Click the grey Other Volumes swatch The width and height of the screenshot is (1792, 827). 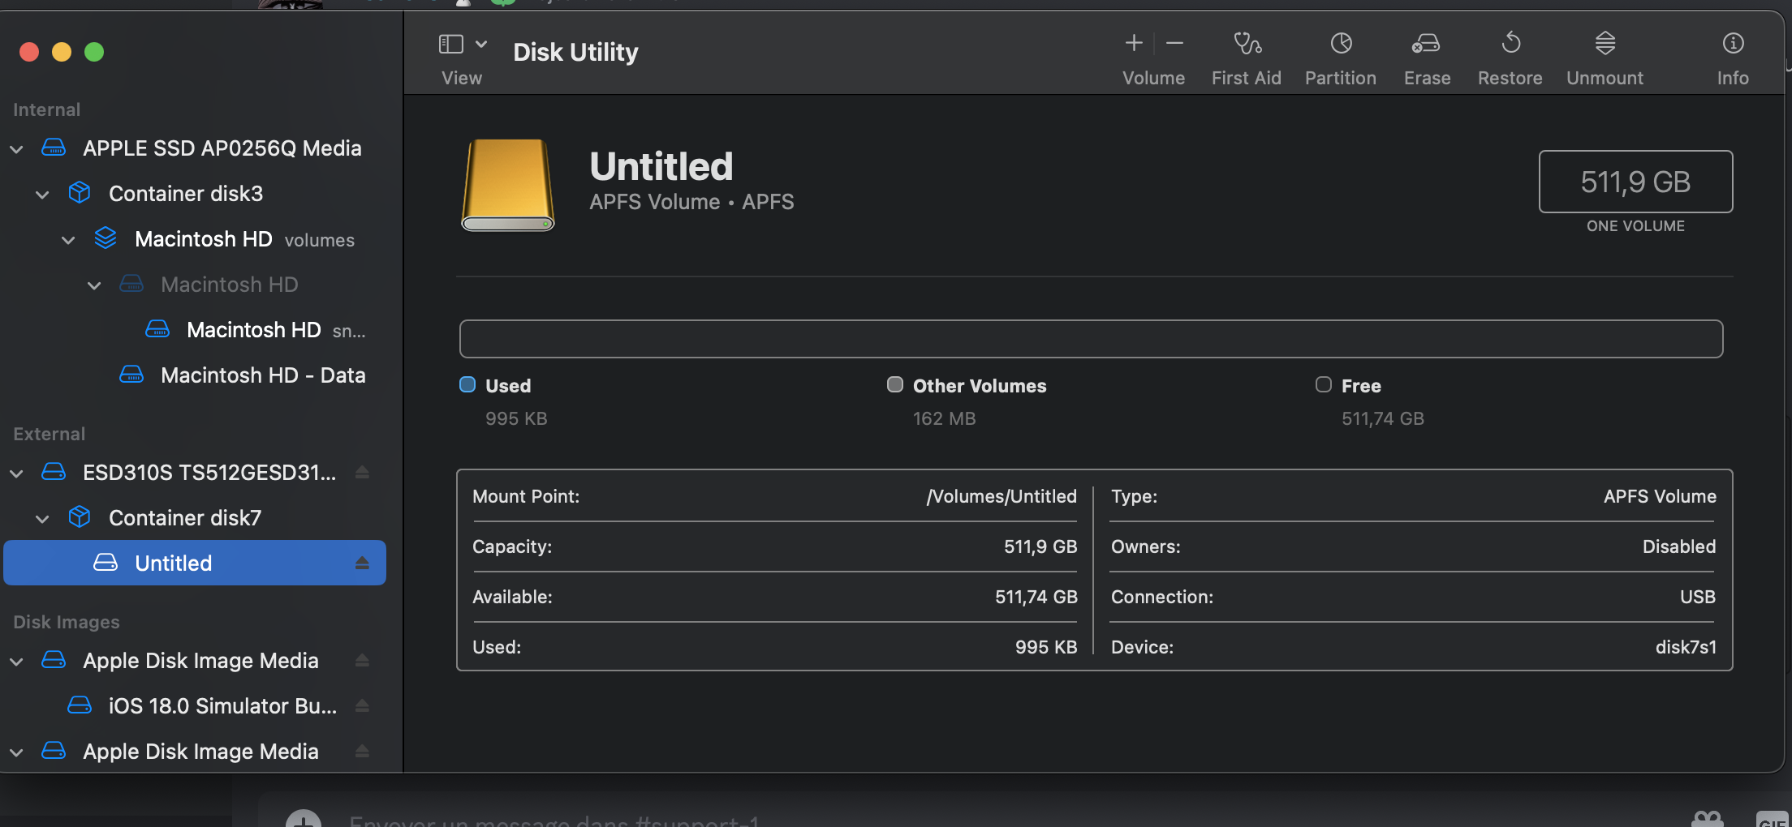pos(895,385)
